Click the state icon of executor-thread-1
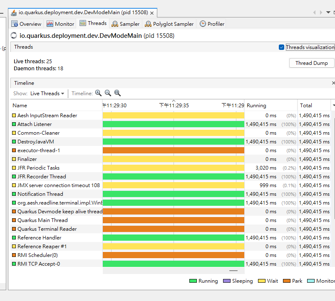Screen dimensions: 335x301 tap(14, 150)
